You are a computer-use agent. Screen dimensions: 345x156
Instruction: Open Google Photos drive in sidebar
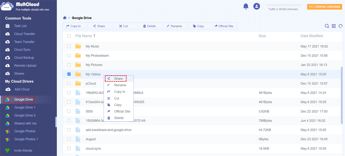25,131
